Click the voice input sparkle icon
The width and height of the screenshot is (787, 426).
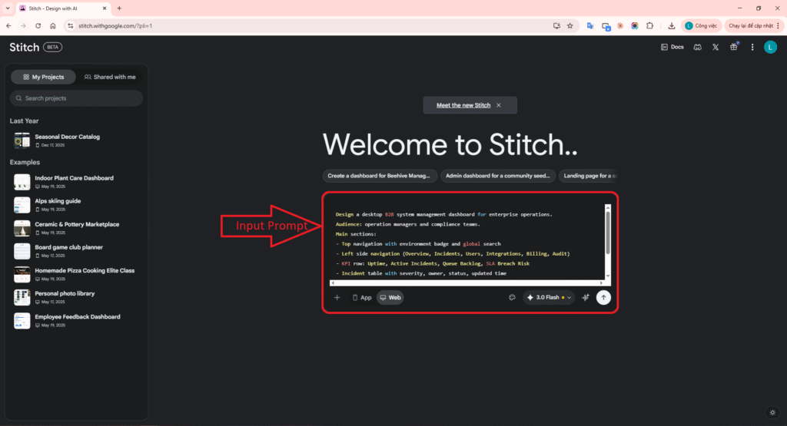click(x=586, y=298)
